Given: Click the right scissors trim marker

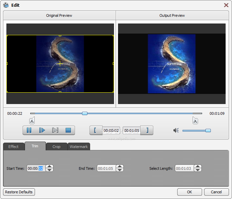Looking at the screenshot, I should pos(195,120).
